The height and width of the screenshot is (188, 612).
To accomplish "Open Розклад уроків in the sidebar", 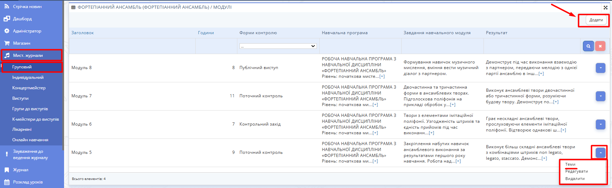I will [x=28, y=182].
